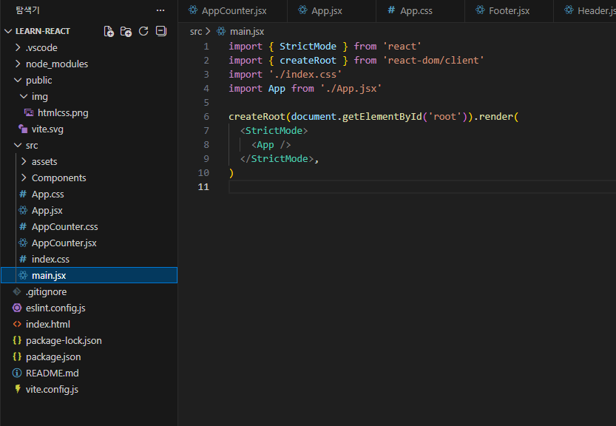Viewport: 616px width, 426px height.
Task: Open package.json from the file tree
Action: (x=53, y=356)
